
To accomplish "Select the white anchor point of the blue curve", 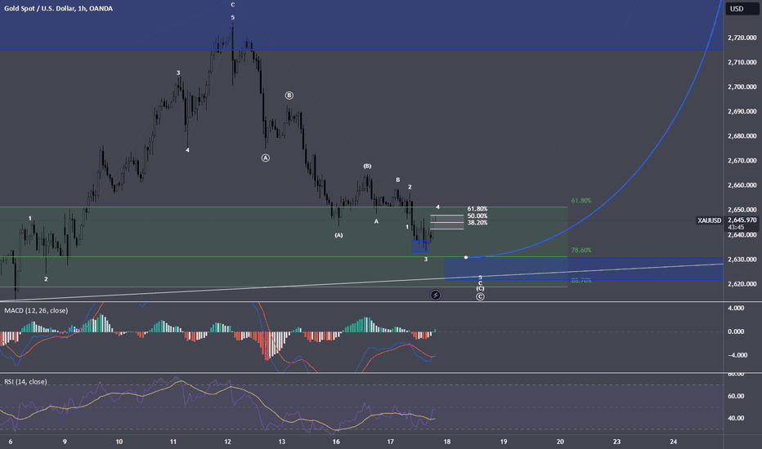I will click(x=466, y=257).
